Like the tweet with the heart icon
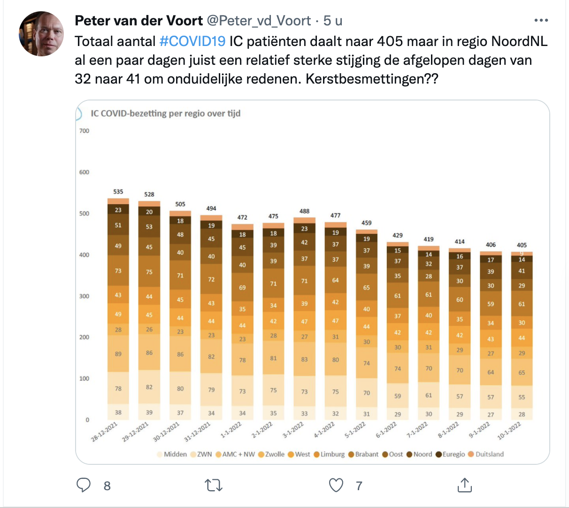Image resolution: width=569 pixels, height=508 pixels. click(336, 485)
